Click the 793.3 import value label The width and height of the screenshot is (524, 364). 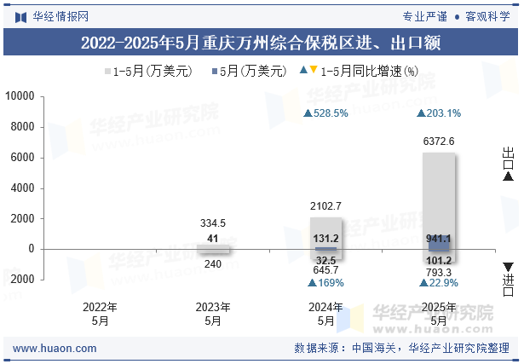coord(439,273)
